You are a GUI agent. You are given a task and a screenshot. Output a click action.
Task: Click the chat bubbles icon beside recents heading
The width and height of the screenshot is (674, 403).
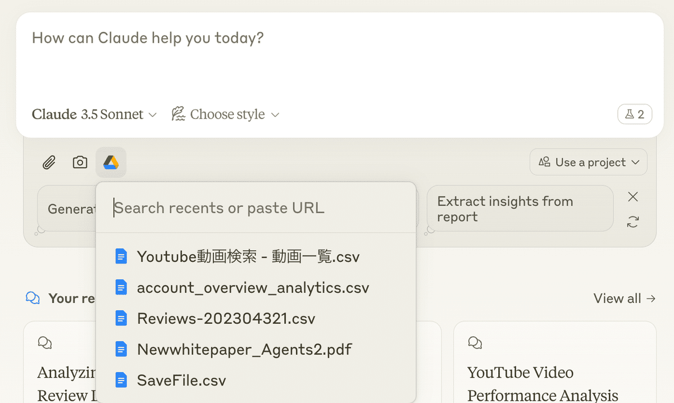coord(33,298)
